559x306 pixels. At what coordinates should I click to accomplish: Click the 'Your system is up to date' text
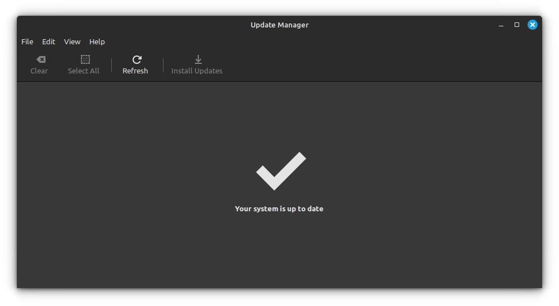click(x=279, y=209)
